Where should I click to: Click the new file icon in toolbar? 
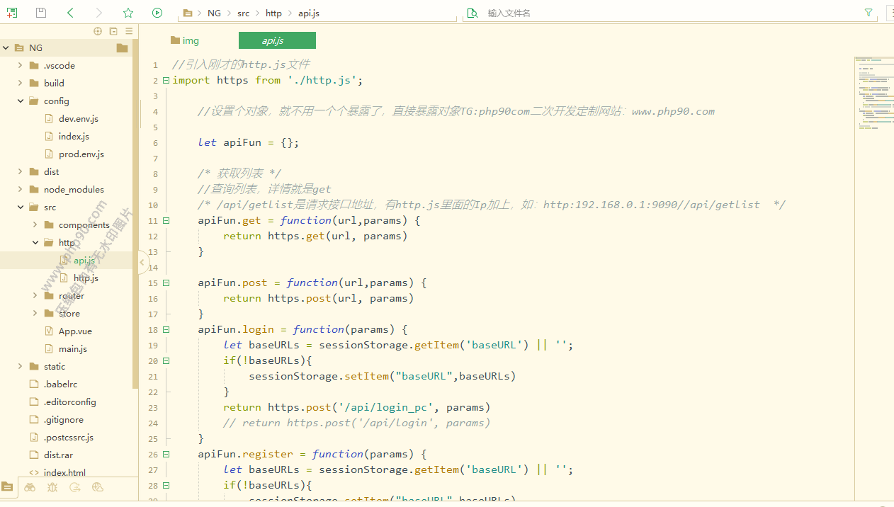tap(12, 13)
